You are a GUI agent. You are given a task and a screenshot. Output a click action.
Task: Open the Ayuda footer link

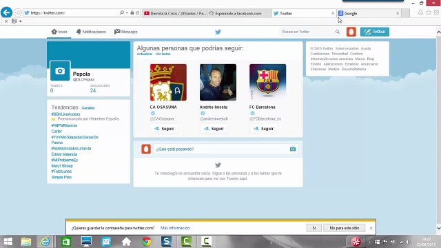tap(366, 49)
